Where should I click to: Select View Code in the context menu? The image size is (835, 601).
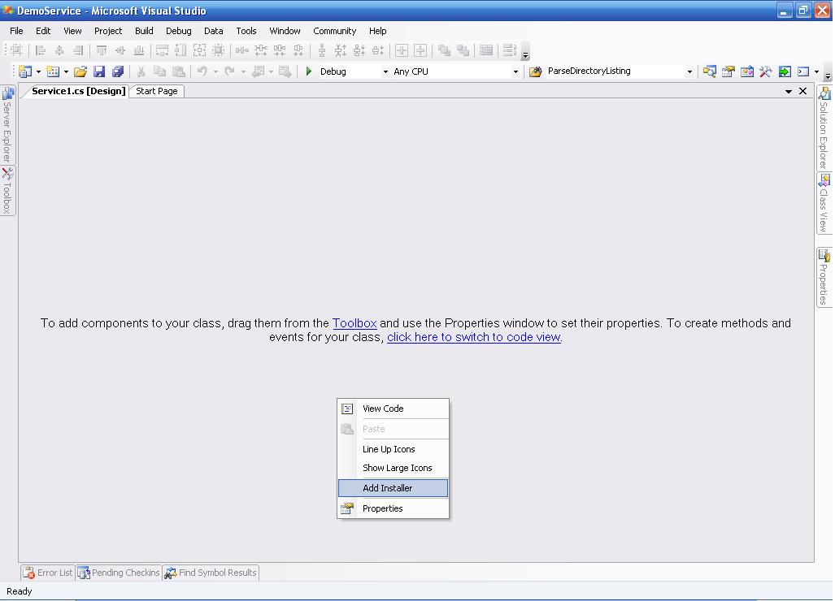click(x=393, y=409)
